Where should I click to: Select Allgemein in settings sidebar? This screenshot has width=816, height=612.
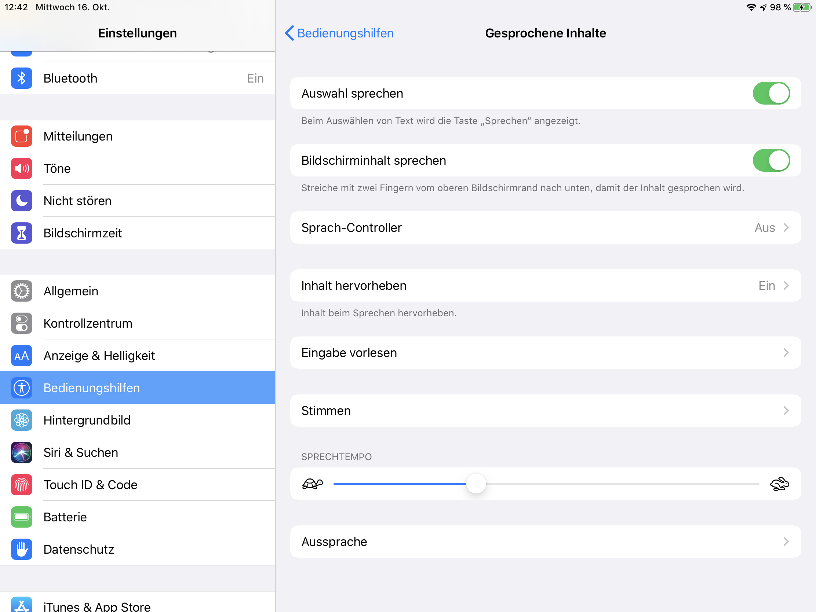pyautogui.click(x=71, y=291)
